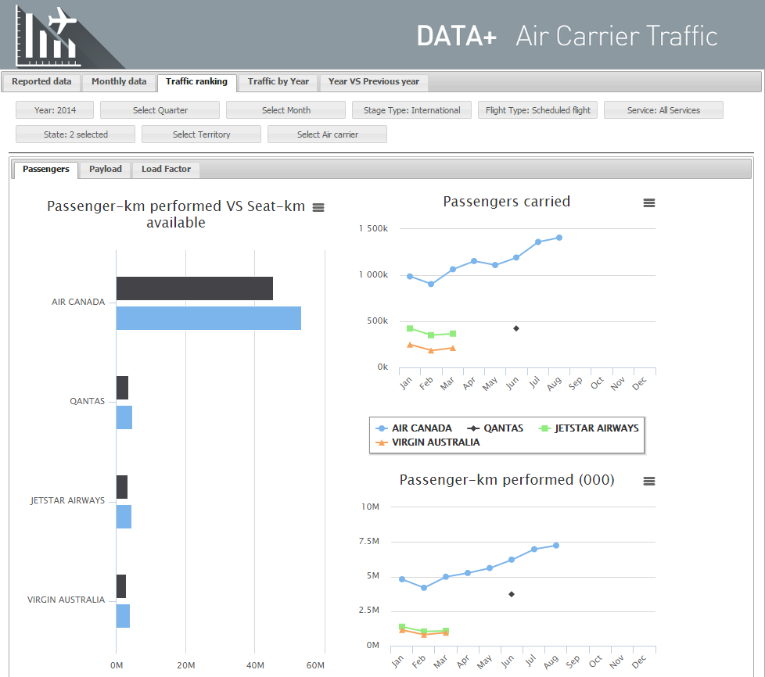Open the Year VS Previous year tab
Image resolution: width=765 pixels, height=677 pixels.
click(374, 82)
